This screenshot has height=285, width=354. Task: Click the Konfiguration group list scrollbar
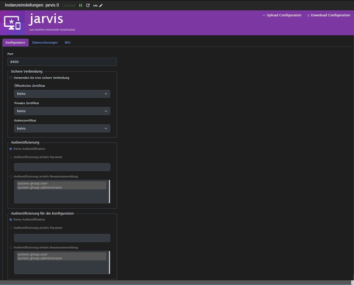click(109, 262)
